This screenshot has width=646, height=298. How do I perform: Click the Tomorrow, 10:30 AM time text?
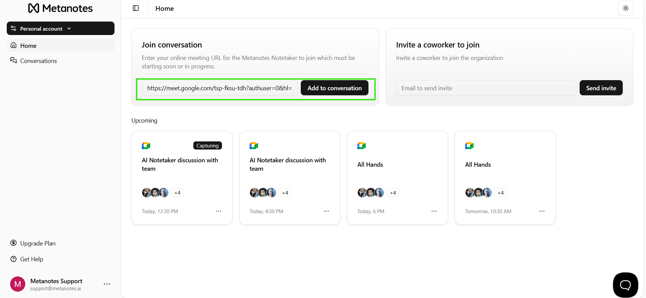488,211
